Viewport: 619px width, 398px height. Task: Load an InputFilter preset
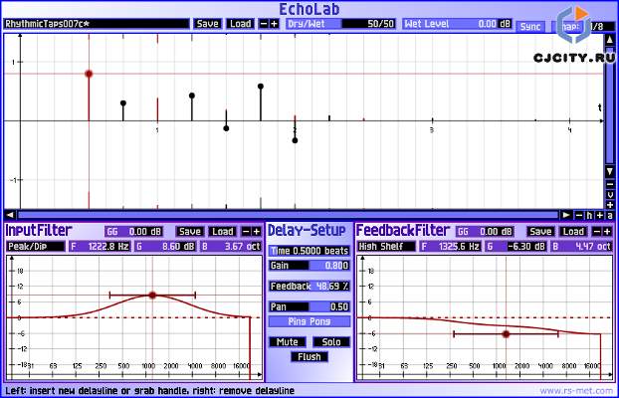click(x=223, y=232)
